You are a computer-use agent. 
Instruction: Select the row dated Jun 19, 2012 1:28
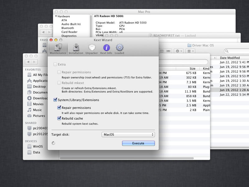point(230,90)
